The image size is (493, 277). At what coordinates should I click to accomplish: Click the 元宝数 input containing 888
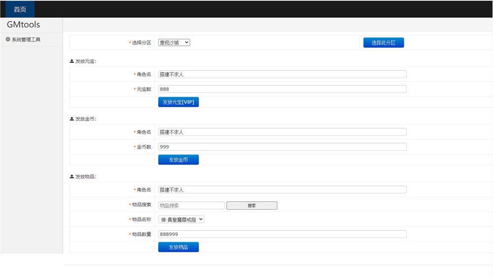[x=282, y=89]
